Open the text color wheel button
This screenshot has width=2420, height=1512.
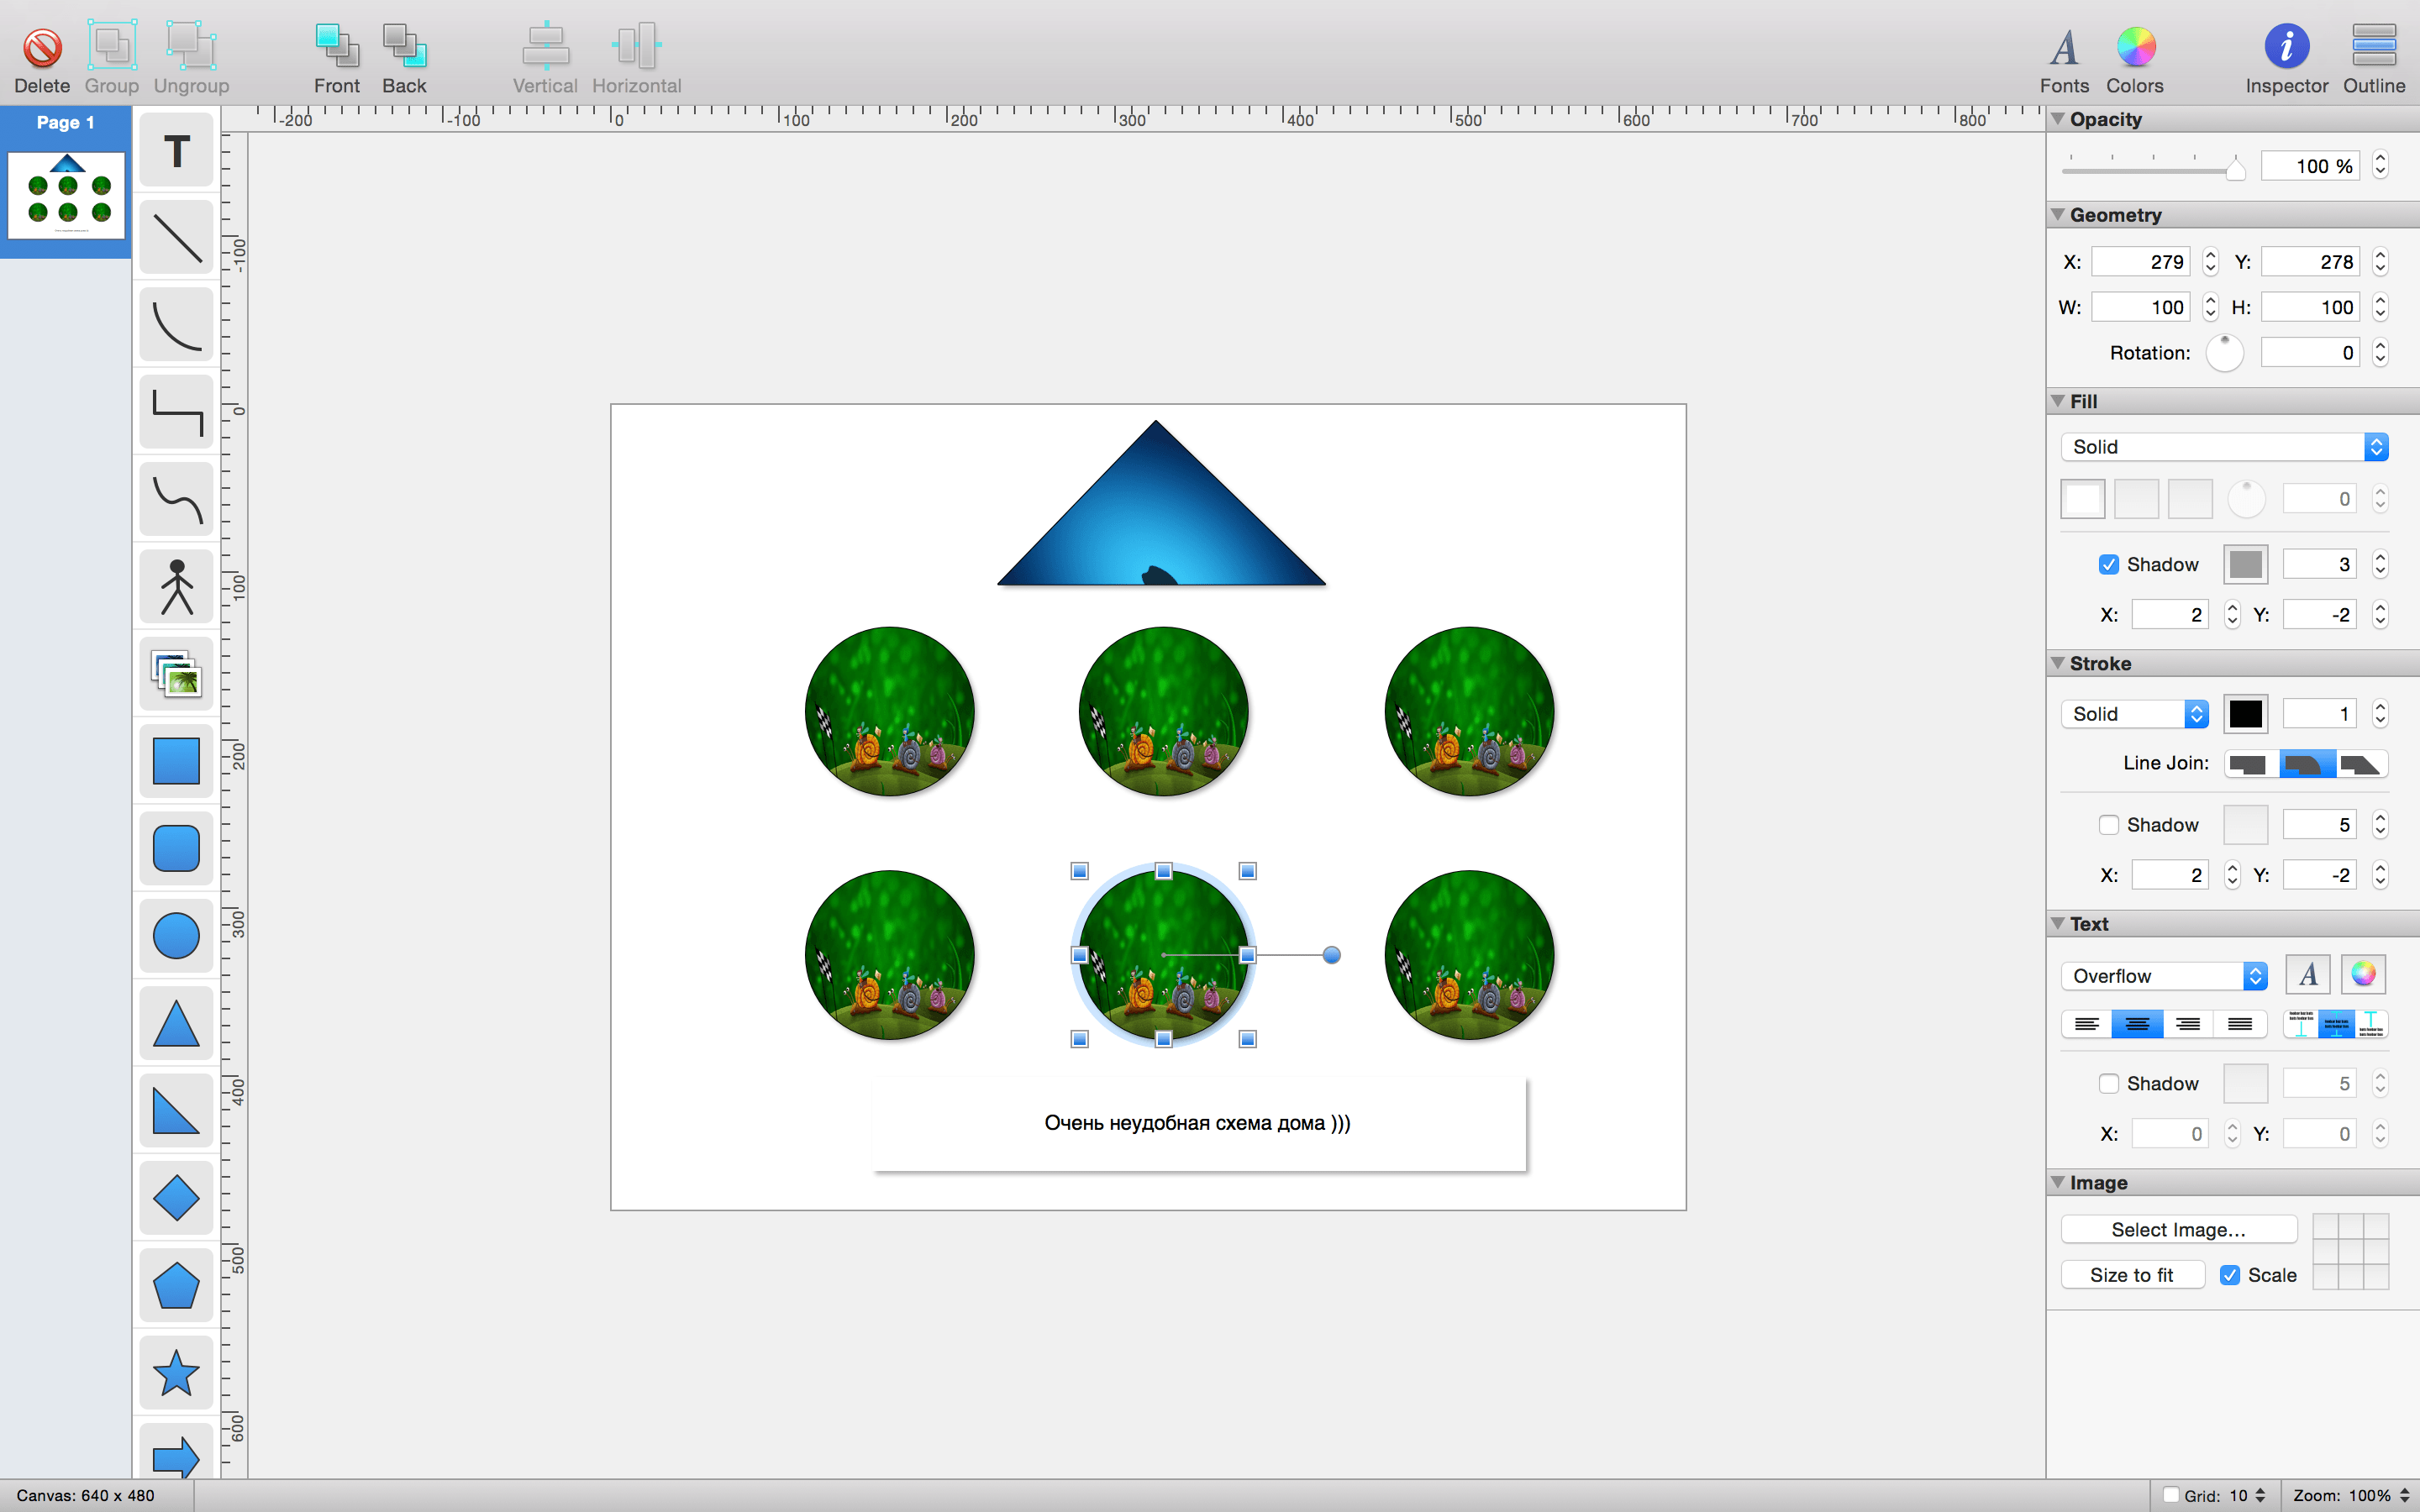tap(2363, 974)
